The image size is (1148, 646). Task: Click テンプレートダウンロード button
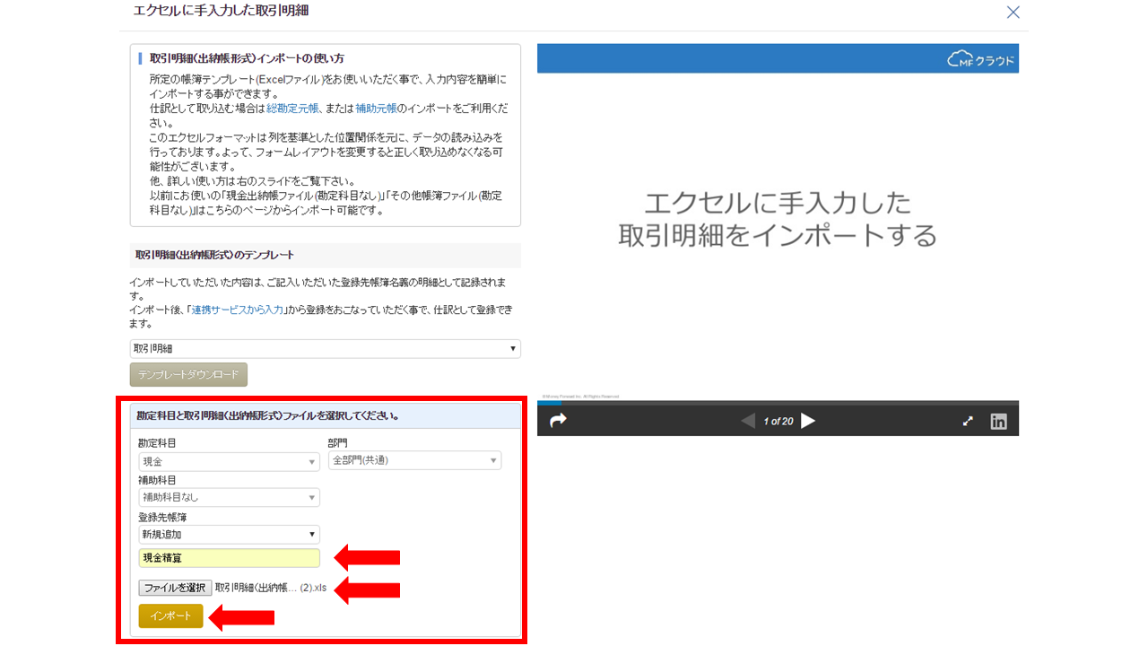click(x=188, y=374)
